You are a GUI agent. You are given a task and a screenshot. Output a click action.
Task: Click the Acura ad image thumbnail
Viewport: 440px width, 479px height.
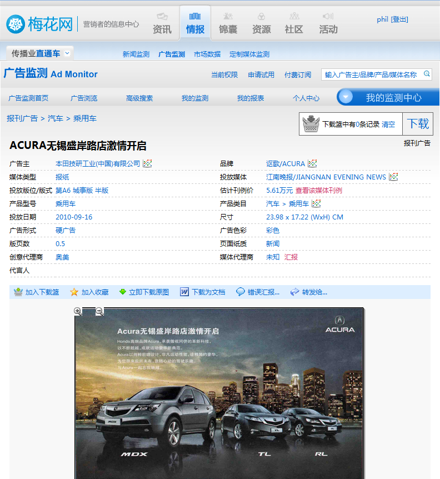coord(219,393)
